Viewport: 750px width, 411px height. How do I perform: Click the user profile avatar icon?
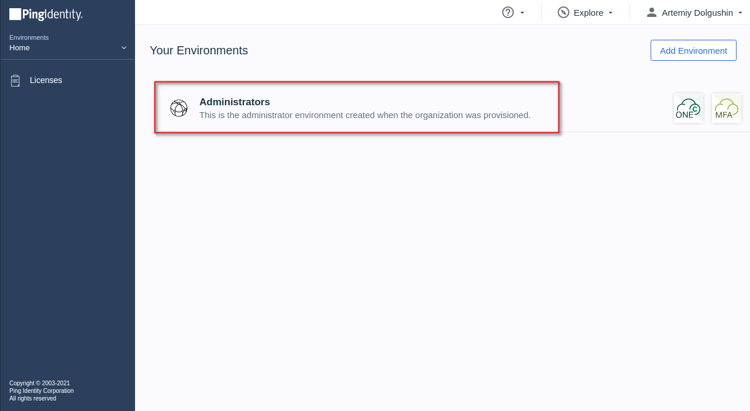click(x=652, y=12)
